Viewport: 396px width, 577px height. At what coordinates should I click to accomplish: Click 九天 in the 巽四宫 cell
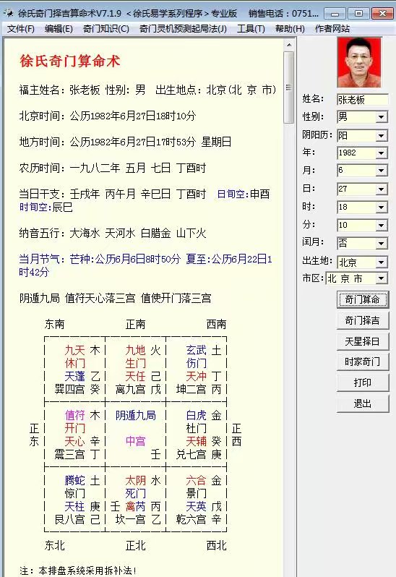tap(75, 350)
